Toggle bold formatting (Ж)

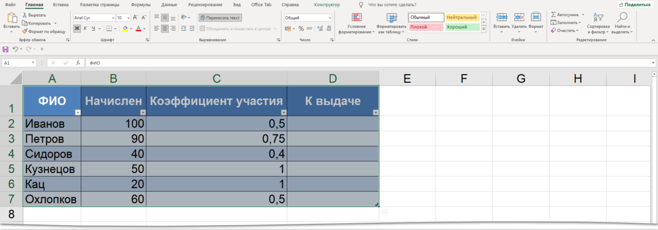click(x=77, y=28)
